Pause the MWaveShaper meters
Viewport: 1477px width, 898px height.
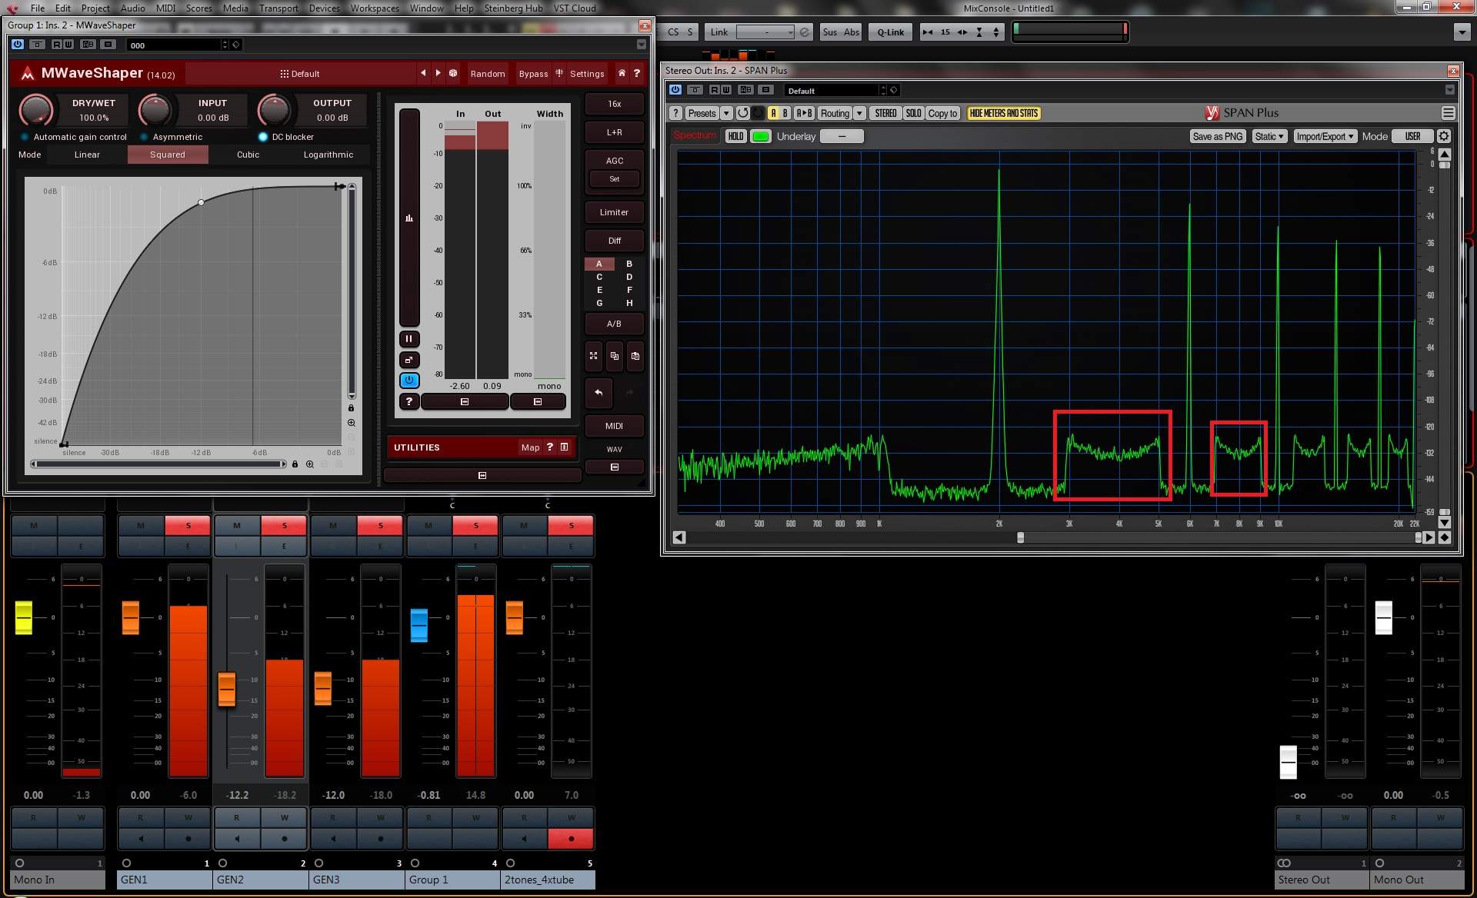click(408, 339)
